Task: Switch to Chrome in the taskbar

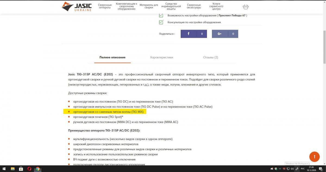Action: pos(37,169)
